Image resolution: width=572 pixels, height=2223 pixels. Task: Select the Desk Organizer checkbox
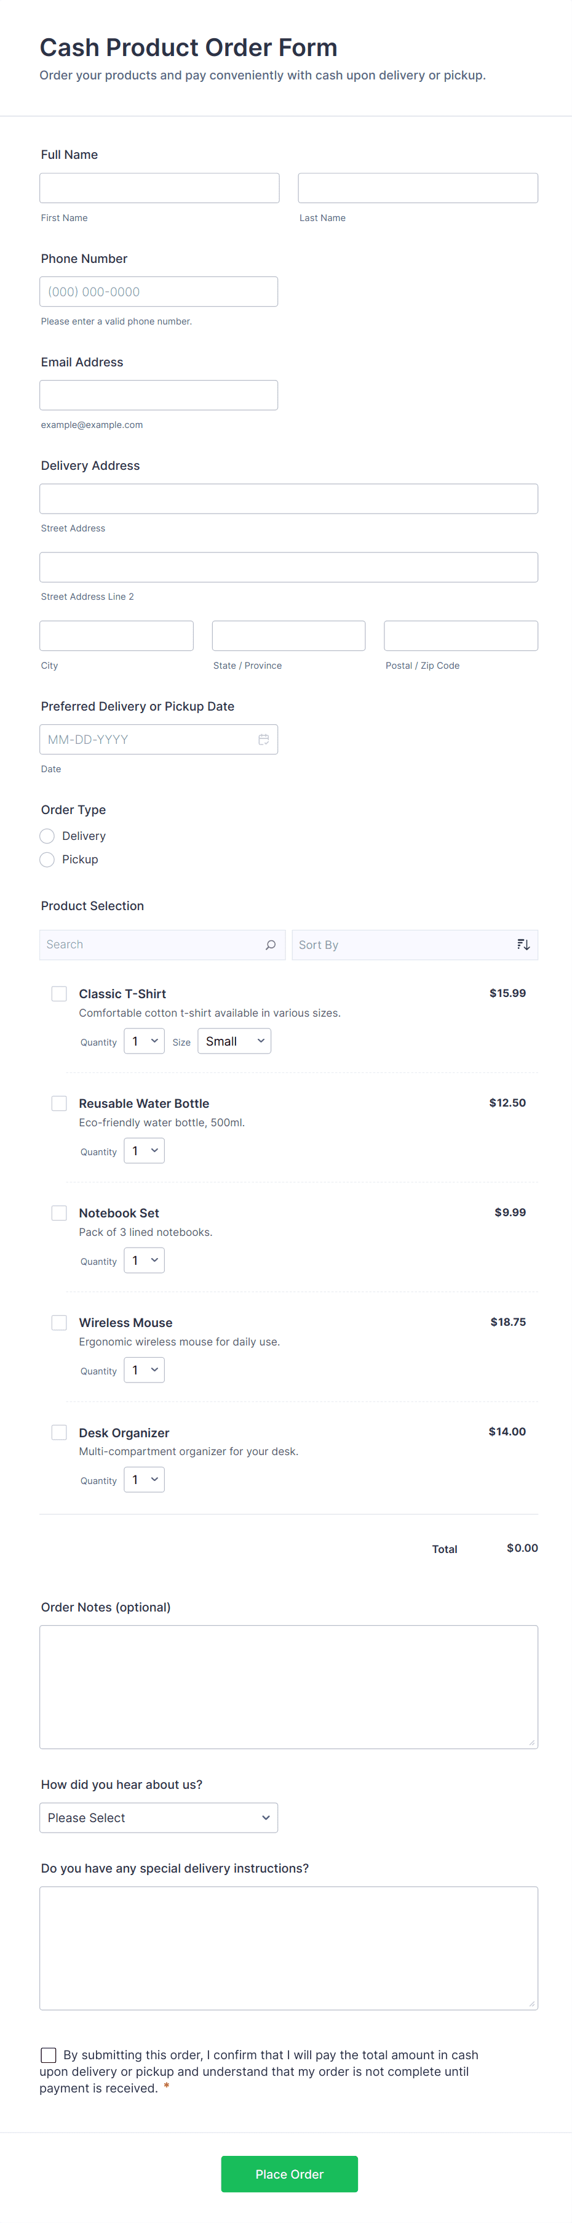pos(60,1432)
